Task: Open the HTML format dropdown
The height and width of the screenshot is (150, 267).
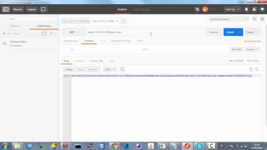Action: 110,70
